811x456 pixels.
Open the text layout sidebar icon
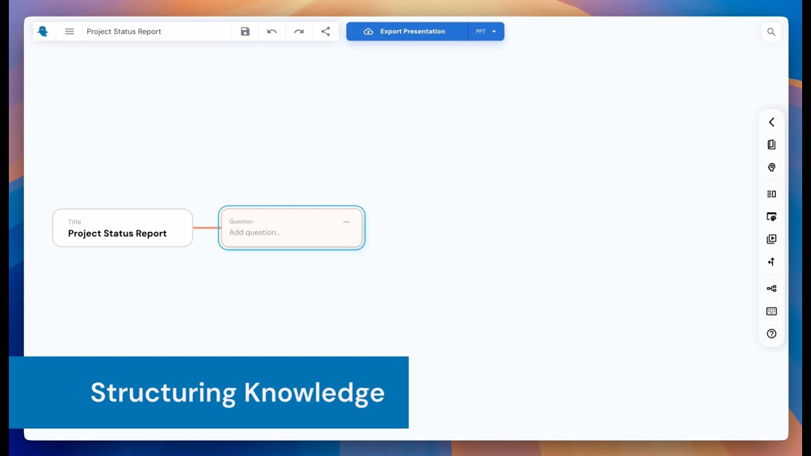[x=771, y=194]
